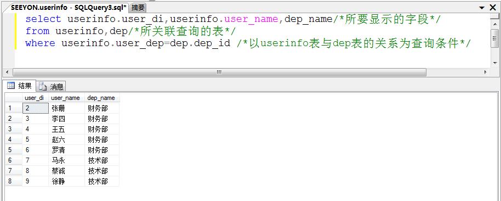This screenshot has height=201, width=501.
Task: Select row header number 3
Action: (14, 129)
